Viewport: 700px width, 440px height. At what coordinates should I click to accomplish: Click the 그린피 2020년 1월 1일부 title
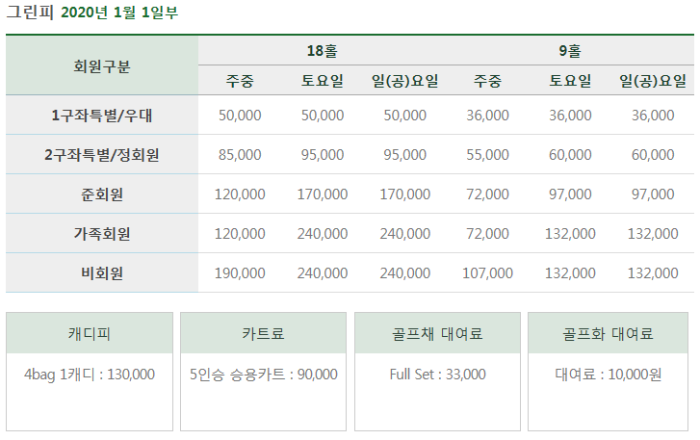pyautogui.click(x=92, y=13)
